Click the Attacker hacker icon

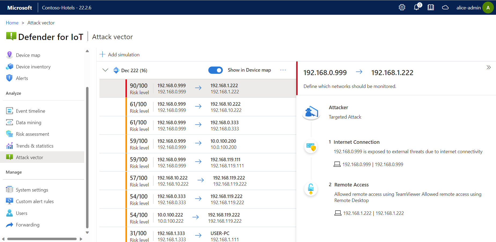(x=311, y=113)
